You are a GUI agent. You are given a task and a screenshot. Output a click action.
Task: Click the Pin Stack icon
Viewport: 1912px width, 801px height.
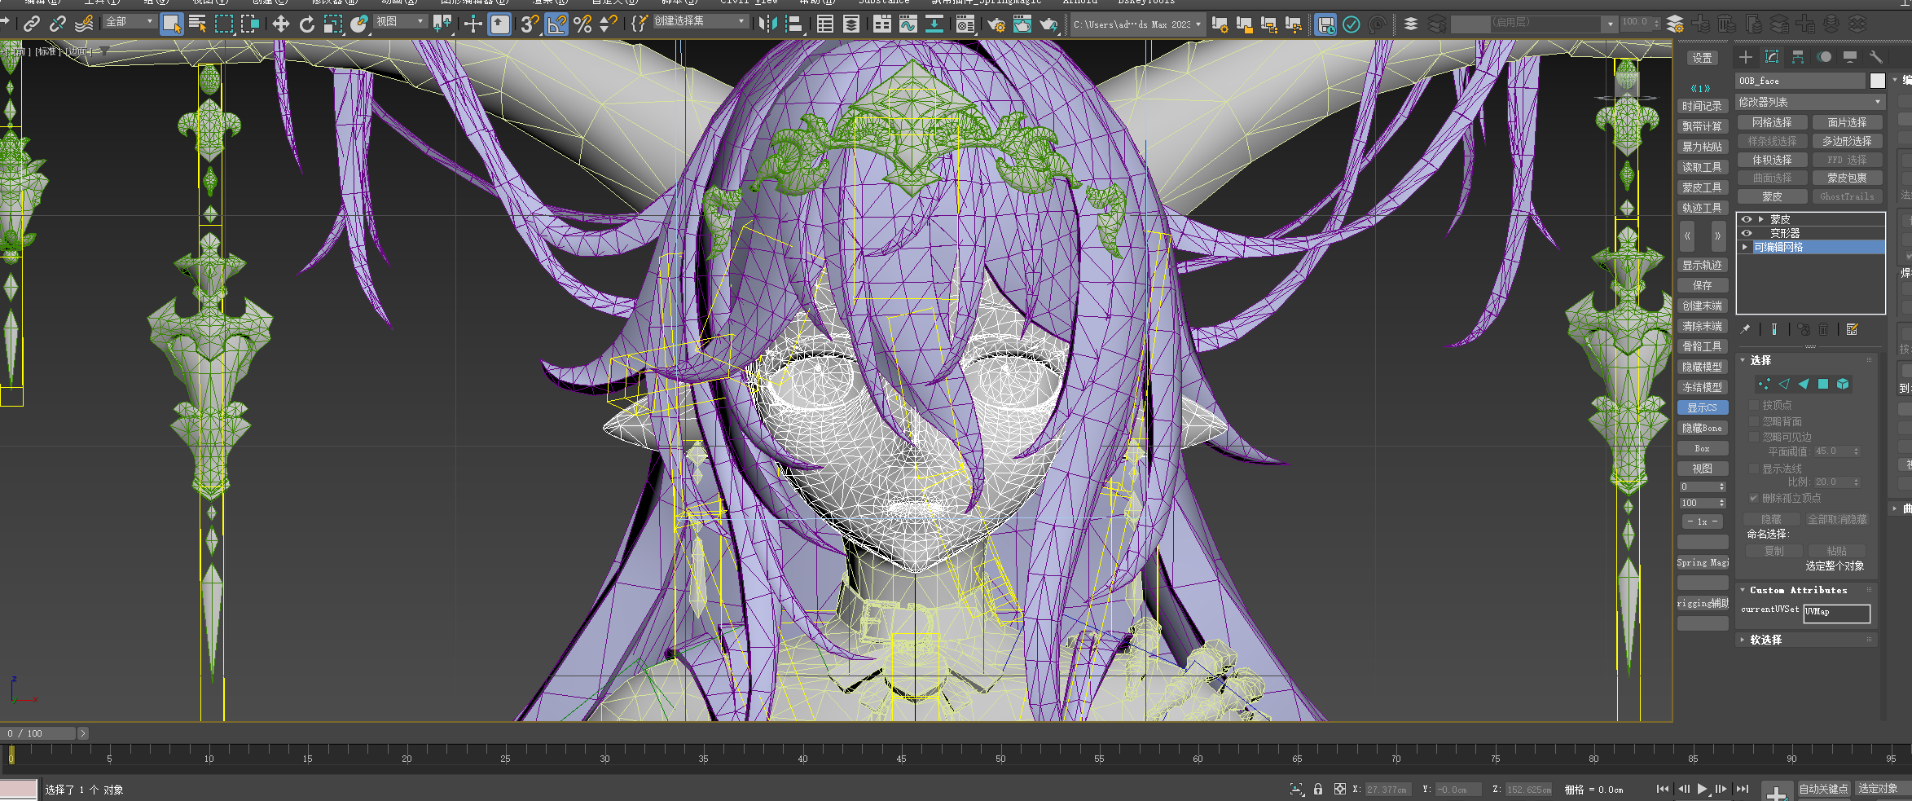point(1745,329)
